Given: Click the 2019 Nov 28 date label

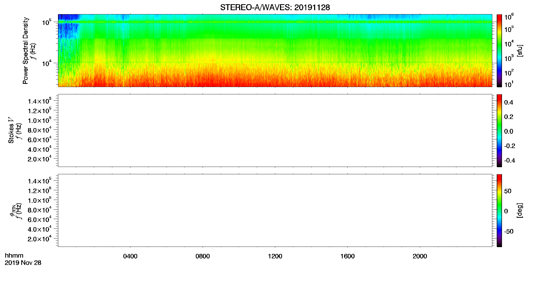Looking at the screenshot, I should coord(23,263).
